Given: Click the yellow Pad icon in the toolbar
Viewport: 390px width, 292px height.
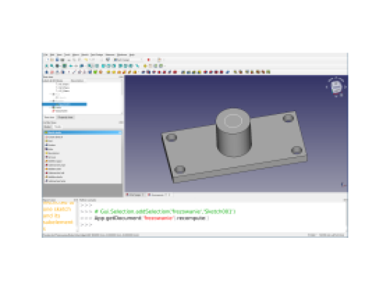Looking at the screenshot, I should coord(108,72).
